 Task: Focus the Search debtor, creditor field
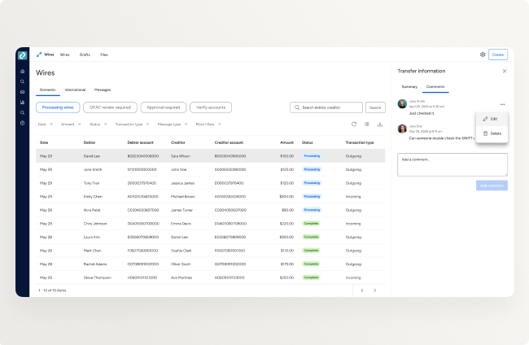point(326,107)
